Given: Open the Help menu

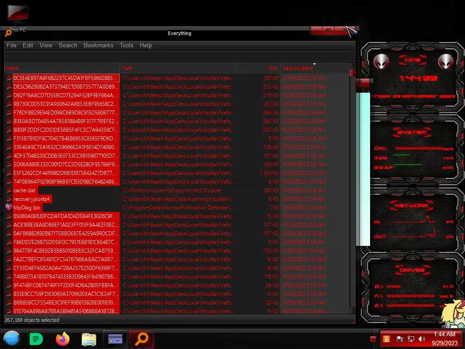Looking at the screenshot, I should coord(146,45).
